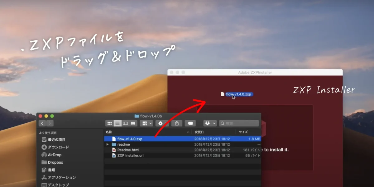The image size is (374, 187).
Task: Click the modified date of the readme folder
Action: (212, 144)
